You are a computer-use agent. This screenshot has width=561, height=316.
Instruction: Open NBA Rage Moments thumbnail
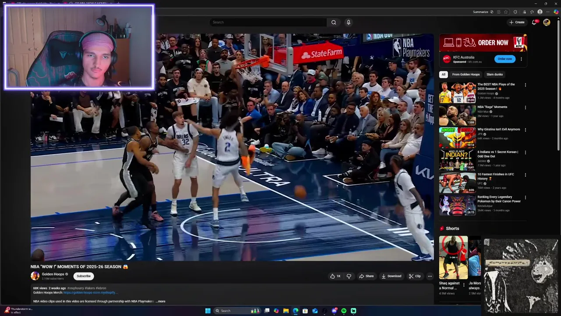click(458, 115)
